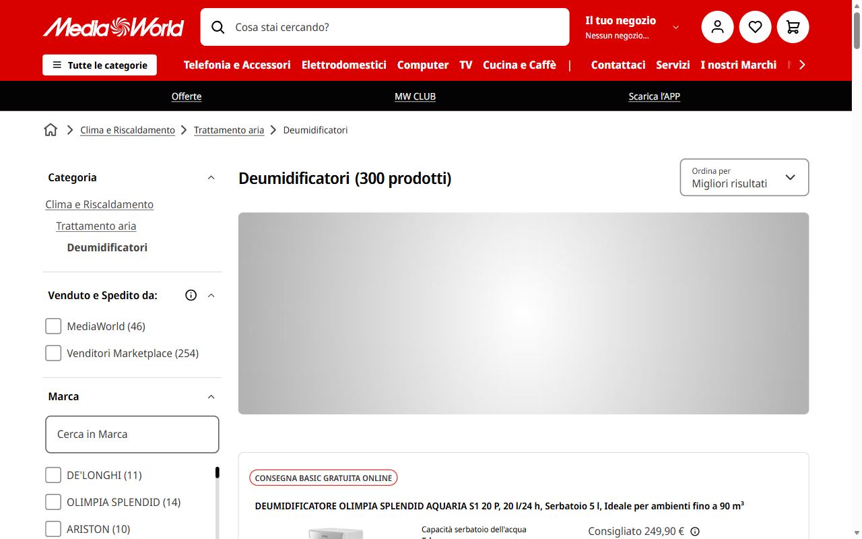Screen dimensions: 862x539
Task: Select Trattamento aria in the category tree
Action: pos(96,226)
